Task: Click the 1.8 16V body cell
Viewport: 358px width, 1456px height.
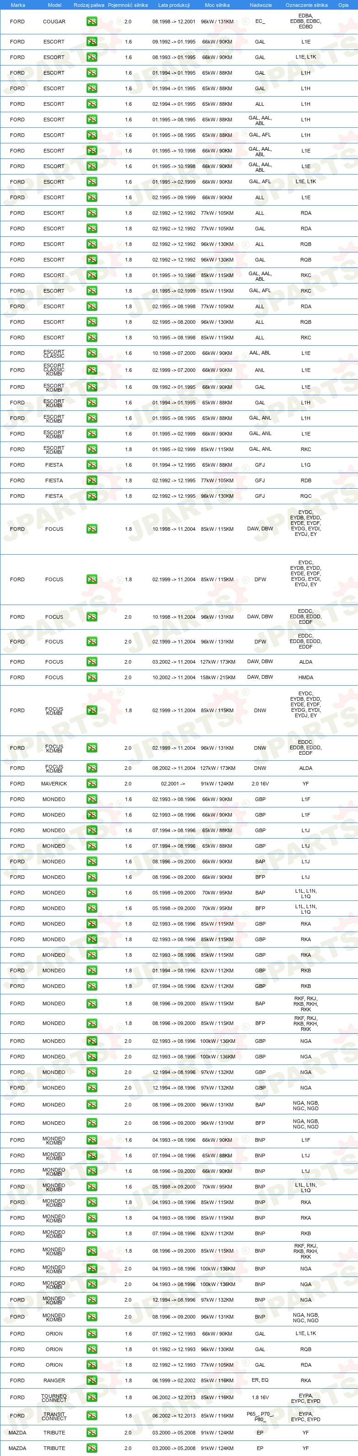Action: pos(260,1397)
